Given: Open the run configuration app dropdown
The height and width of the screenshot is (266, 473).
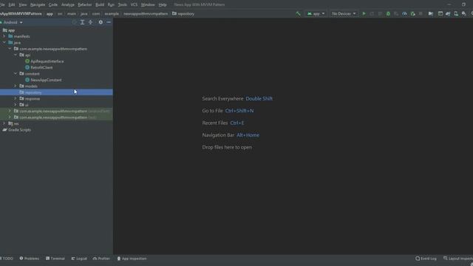Looking at the screenshot, I should click(316, 13).
